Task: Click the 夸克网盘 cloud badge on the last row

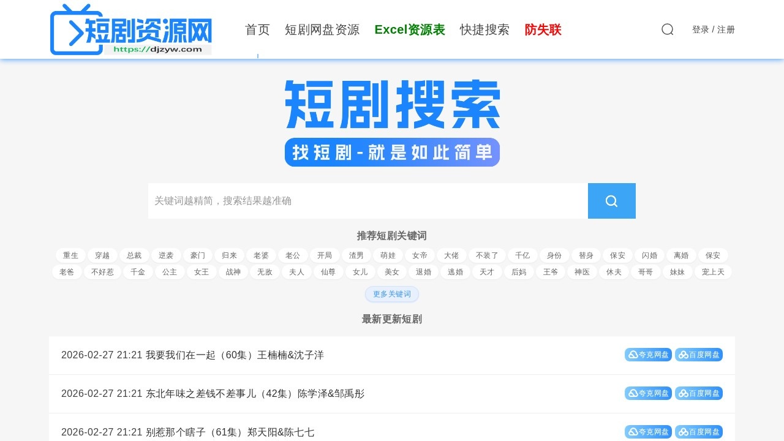Action: click(648, 431)
